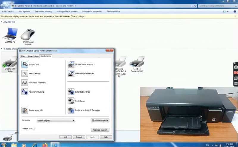Click the Help button in dialog
238x147 pixels.
pos(106,137)
